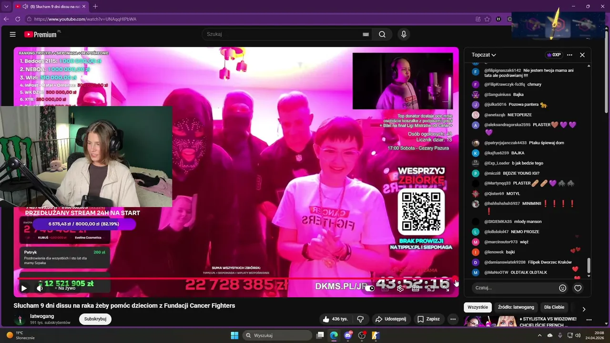The image size is (610, 343).
Task: Open the YouTube guide hamburger menu
Action: click(13, 34)
